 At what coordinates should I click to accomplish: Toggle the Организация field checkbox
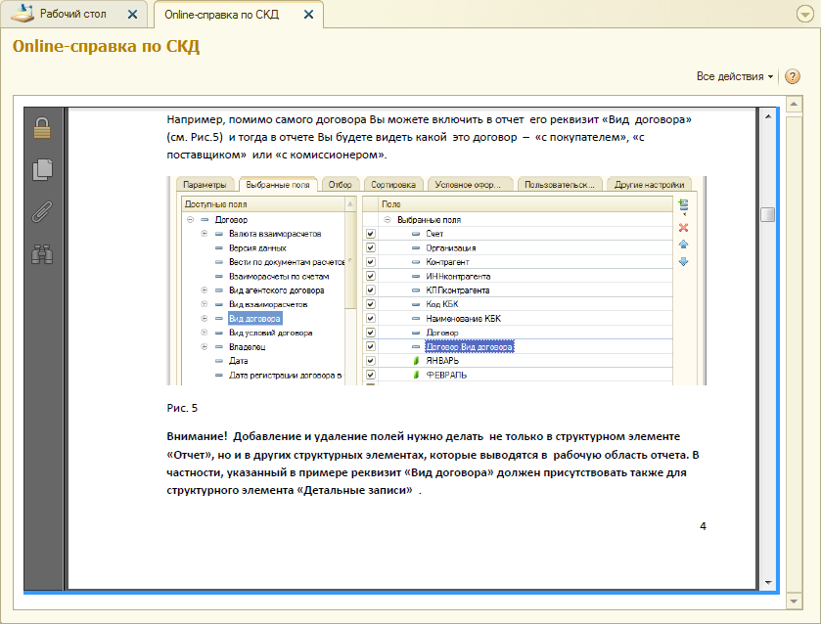pyautogui.click(x=371, y=247)
